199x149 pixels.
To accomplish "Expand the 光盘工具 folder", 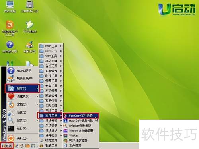I will [51, 86].
